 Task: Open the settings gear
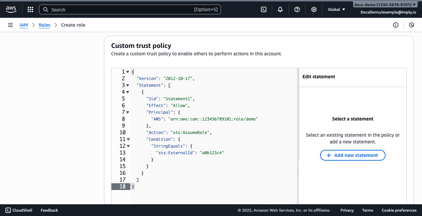pyautogui.click(x=314, y=9)
